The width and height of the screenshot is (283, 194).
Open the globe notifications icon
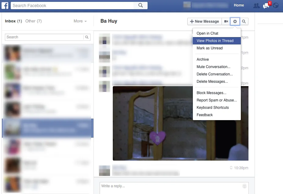coord(276,6)
